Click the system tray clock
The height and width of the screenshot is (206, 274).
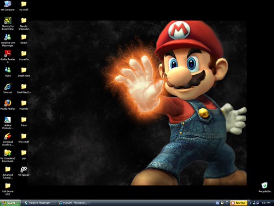tap(266, 203)
